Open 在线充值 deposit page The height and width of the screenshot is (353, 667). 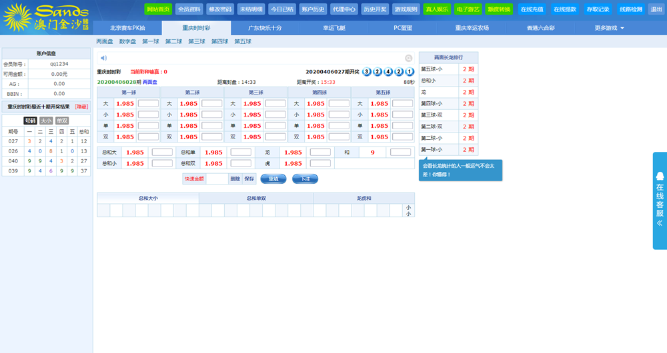point(531,9)
